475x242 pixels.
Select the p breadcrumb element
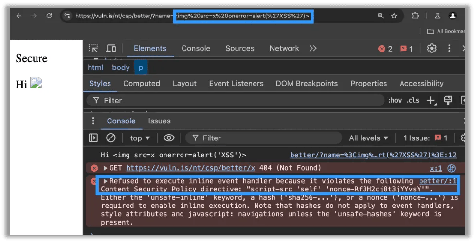(141, 68)
